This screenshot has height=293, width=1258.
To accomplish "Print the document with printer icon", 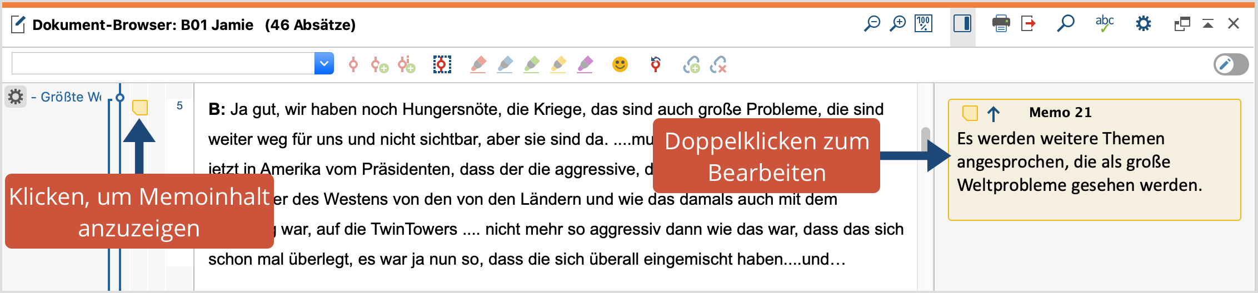I will click(x=1001, y=24).
